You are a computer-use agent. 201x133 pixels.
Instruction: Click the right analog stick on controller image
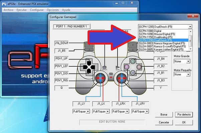(121, 78)
